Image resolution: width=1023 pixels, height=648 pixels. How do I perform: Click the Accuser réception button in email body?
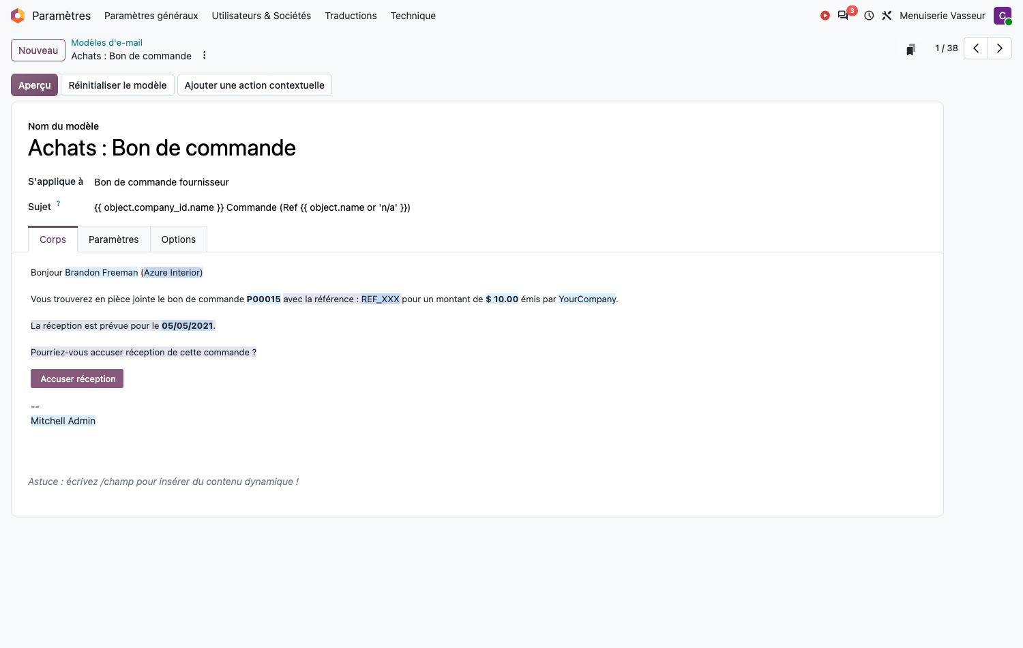77,379
